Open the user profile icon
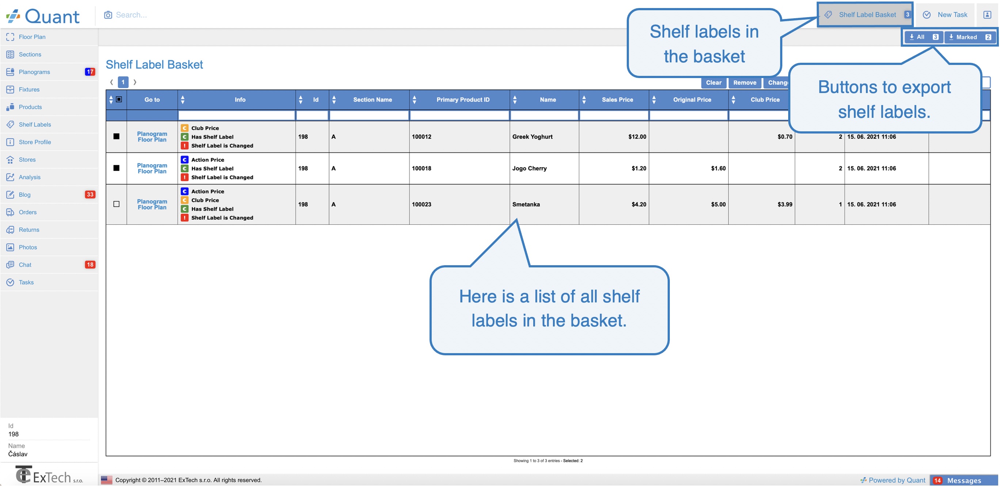 point(987,15)
